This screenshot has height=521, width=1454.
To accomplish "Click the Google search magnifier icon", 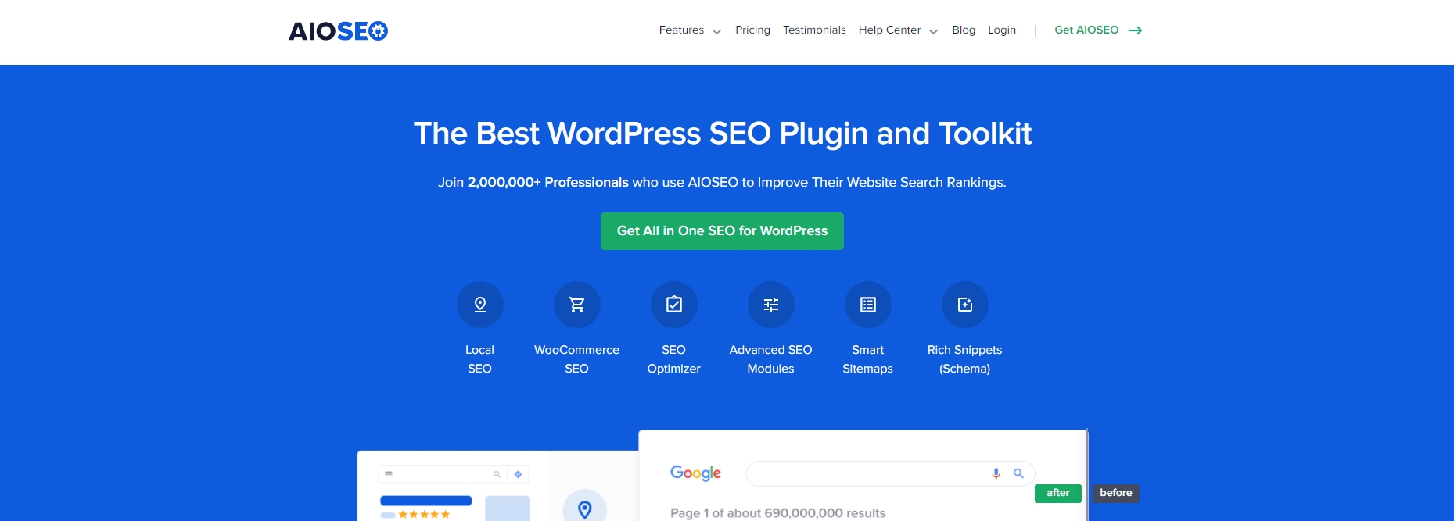I will click(1018, 473).
